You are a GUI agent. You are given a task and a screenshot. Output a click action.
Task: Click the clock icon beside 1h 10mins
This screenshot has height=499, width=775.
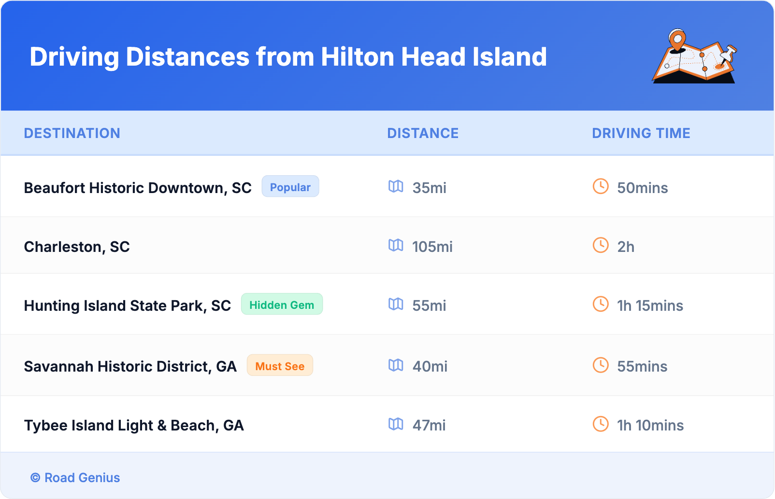[601, 424]
